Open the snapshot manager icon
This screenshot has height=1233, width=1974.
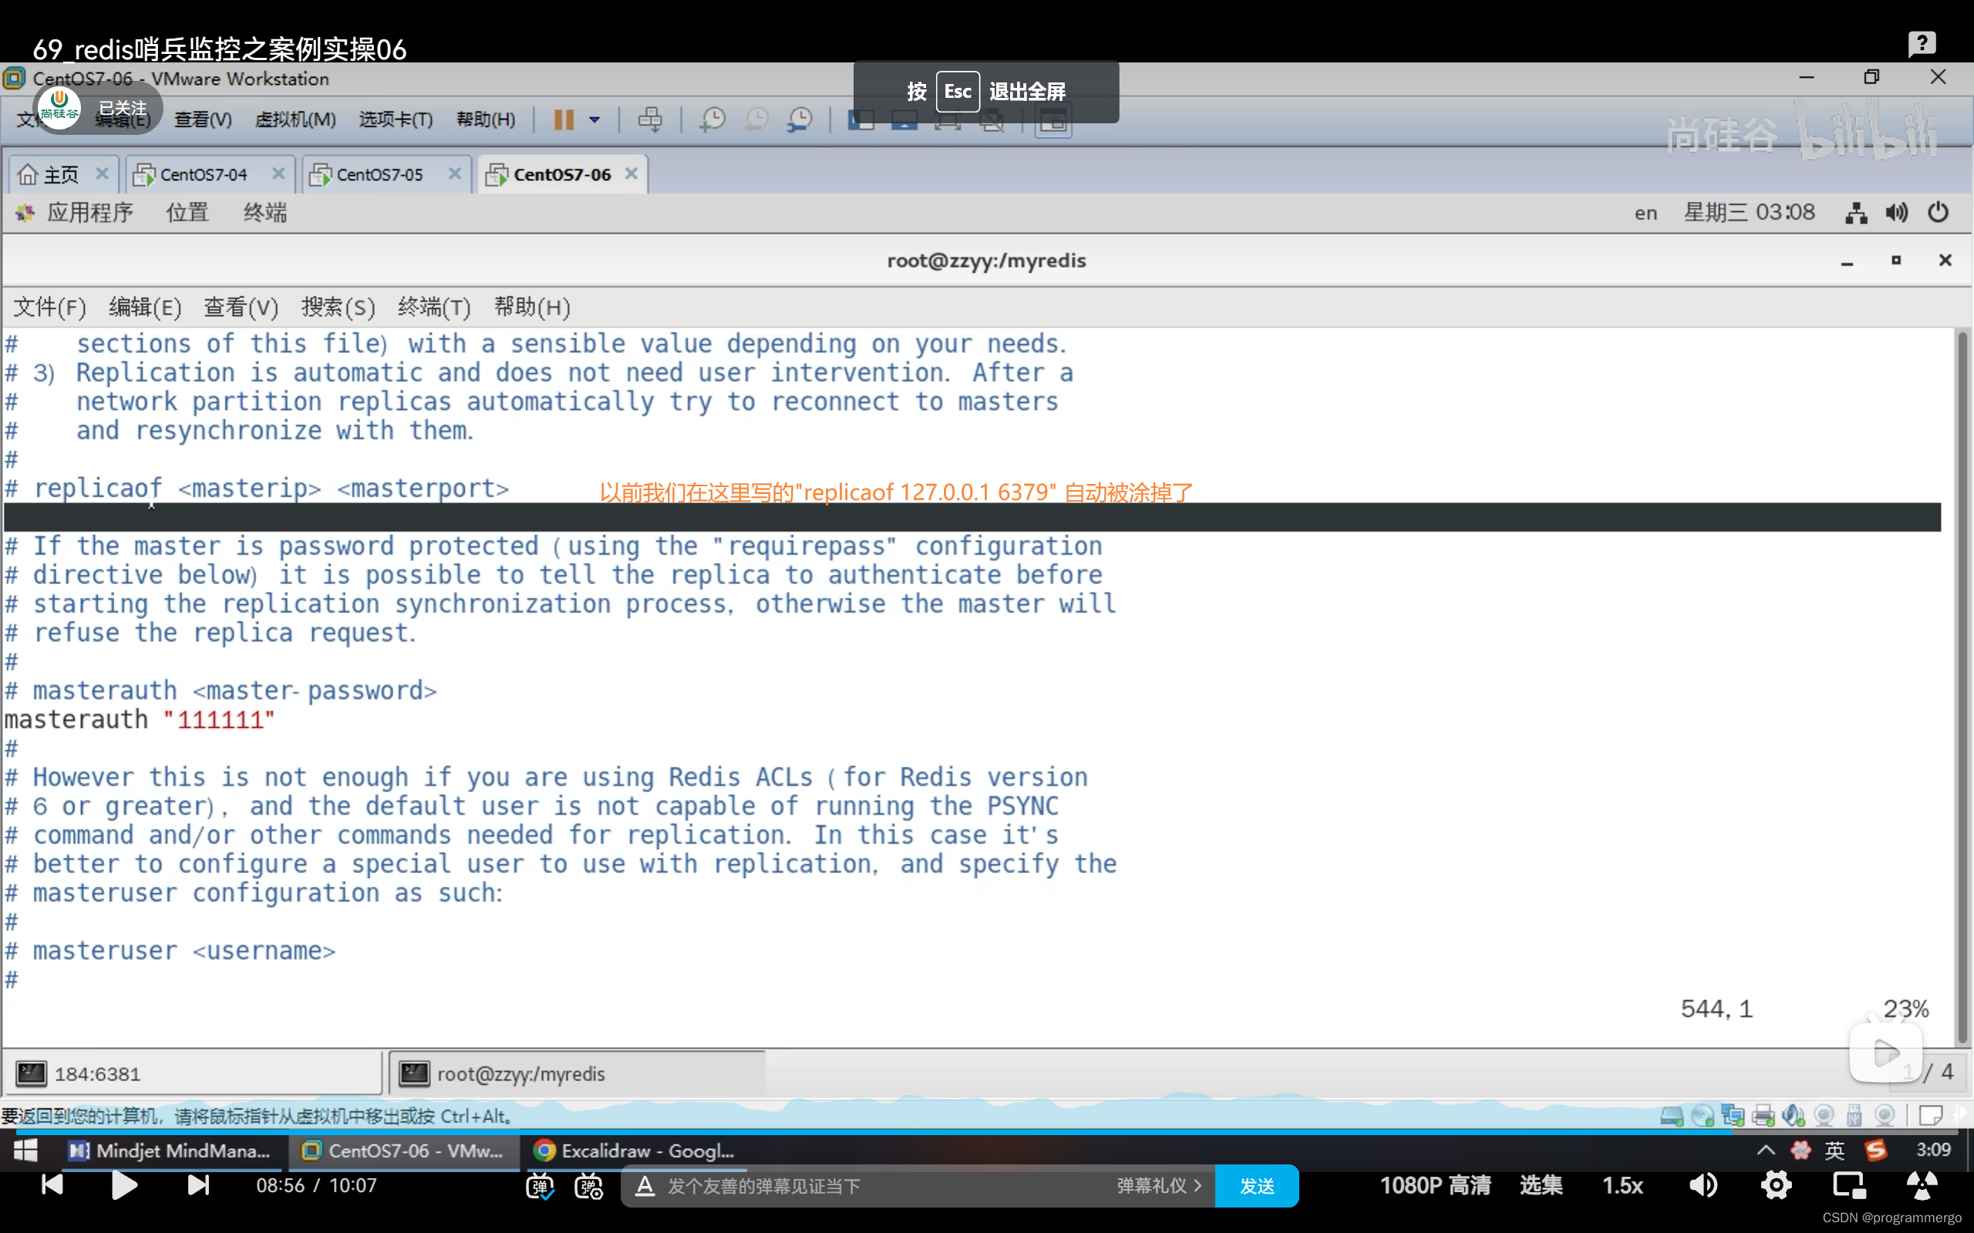click(x=800, y=120)
